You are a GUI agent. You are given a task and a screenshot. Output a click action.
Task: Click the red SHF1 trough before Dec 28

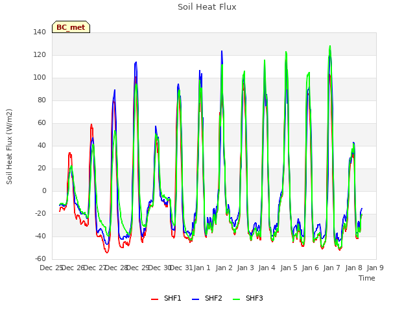coord(107,253)
